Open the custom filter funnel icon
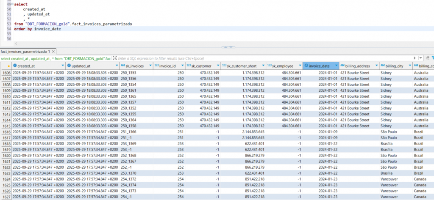This screenshot has height=200, width=434. [x=432, y=58]
